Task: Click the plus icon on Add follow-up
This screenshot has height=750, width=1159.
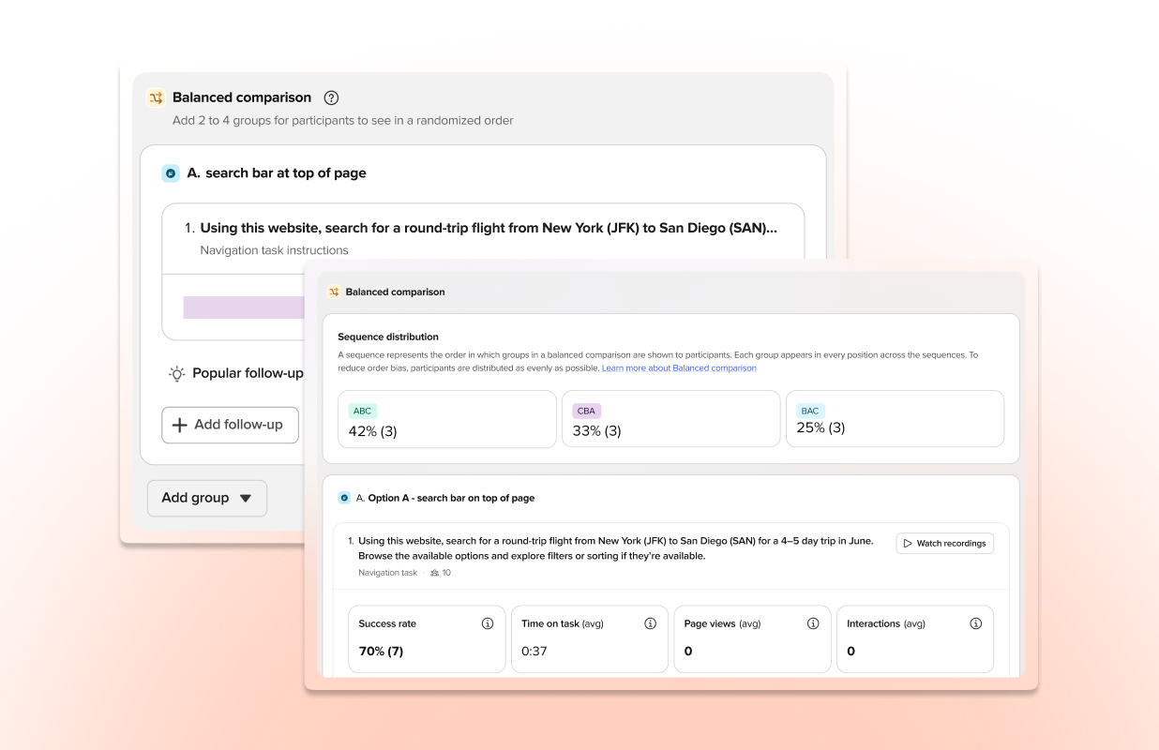Action: pyautogui.click(x=179, y=425)
